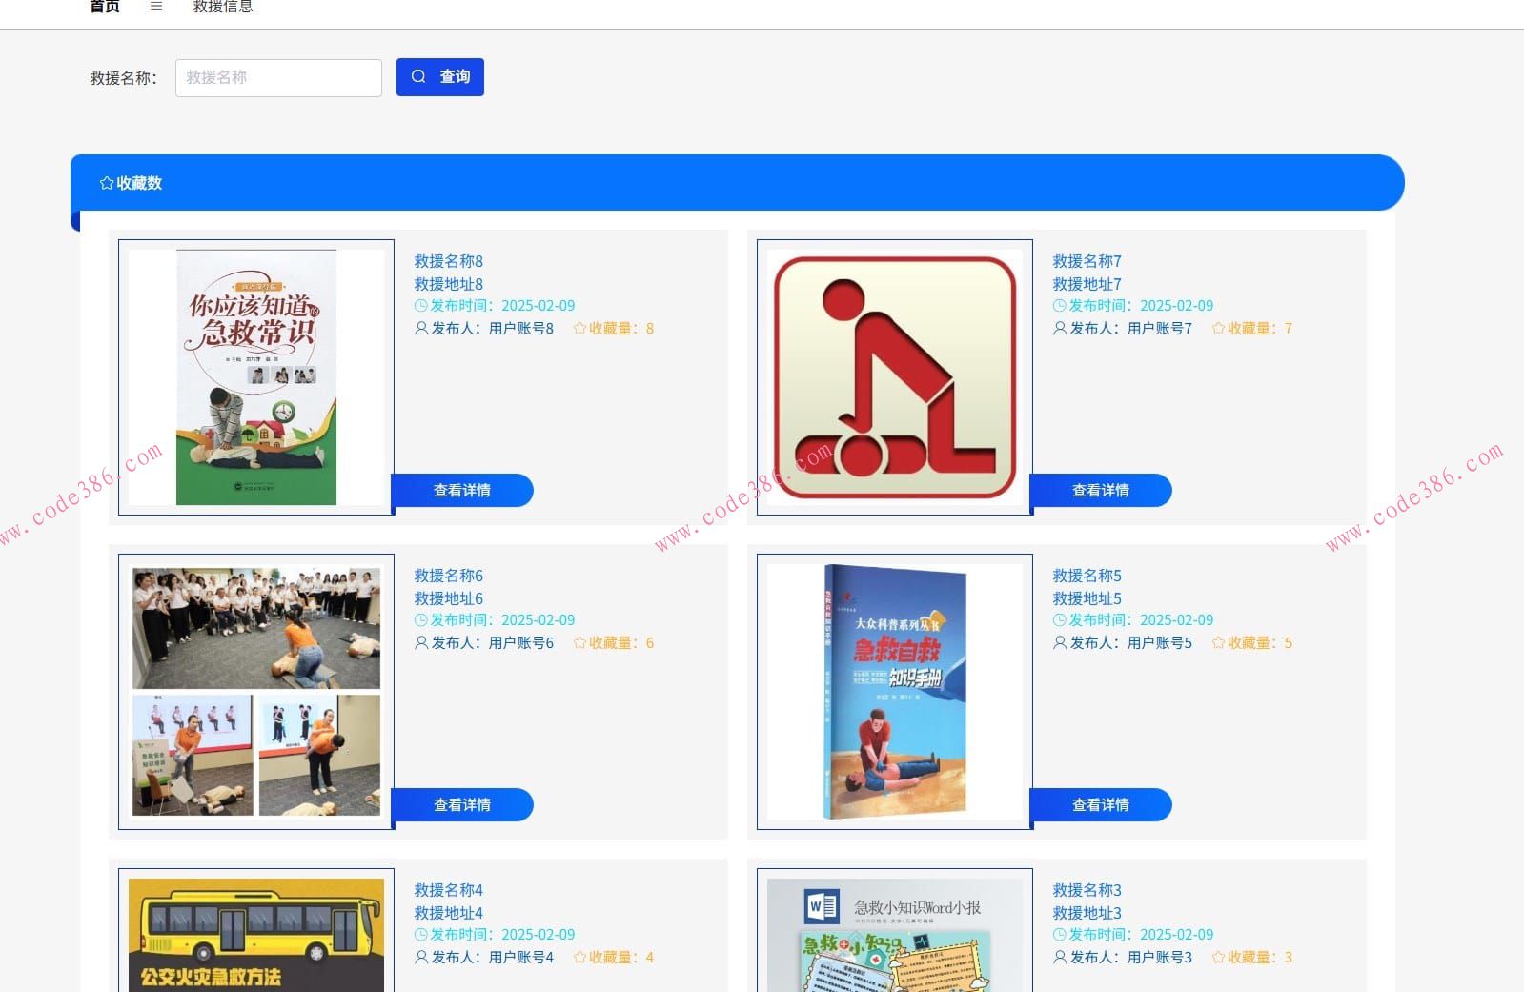This screenshot has height=992, width=1524.
Task: Open 查看详情 for 救援名称8
Action: pos(462,490)
